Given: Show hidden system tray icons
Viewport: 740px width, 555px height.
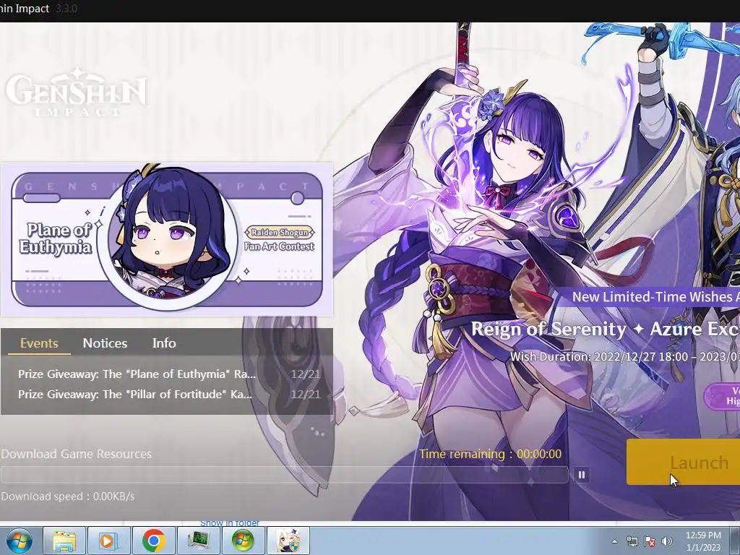Looking at the screenshot, I should [614, 542].
